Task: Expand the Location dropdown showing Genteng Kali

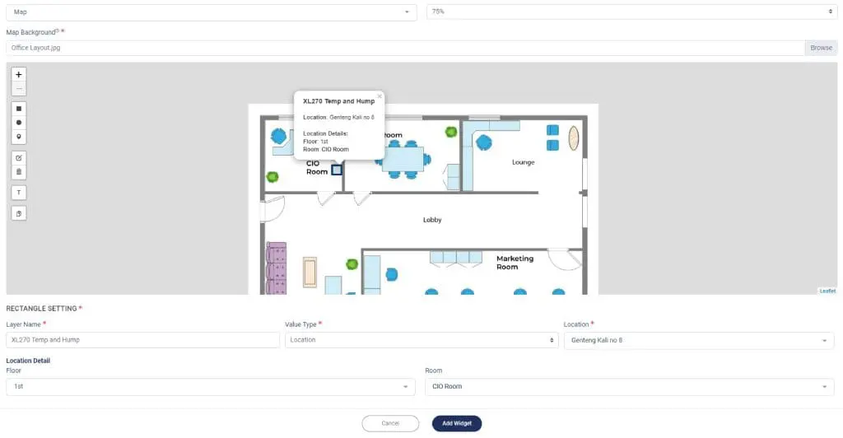Action: (699, 340)
